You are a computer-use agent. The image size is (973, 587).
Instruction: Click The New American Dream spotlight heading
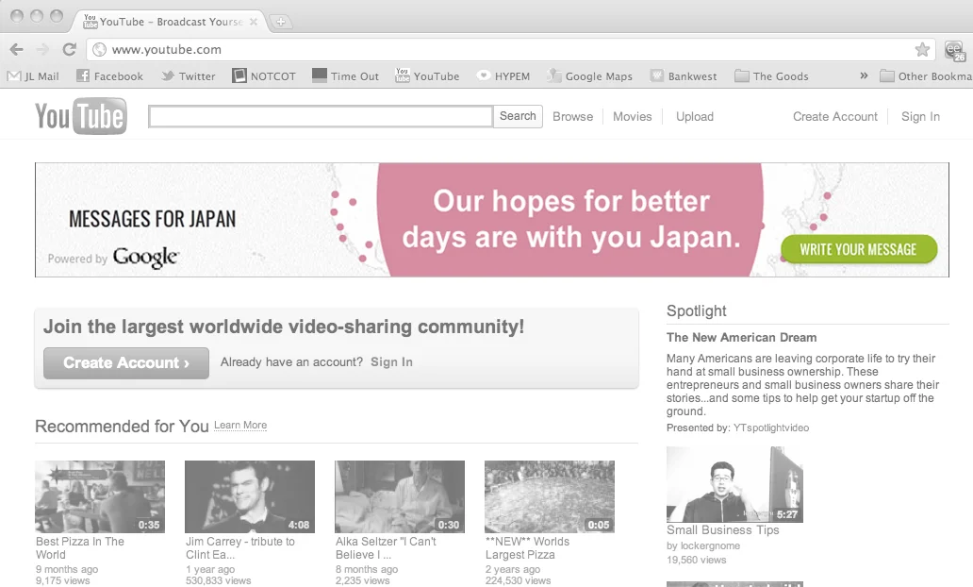(x=742, y=337)
